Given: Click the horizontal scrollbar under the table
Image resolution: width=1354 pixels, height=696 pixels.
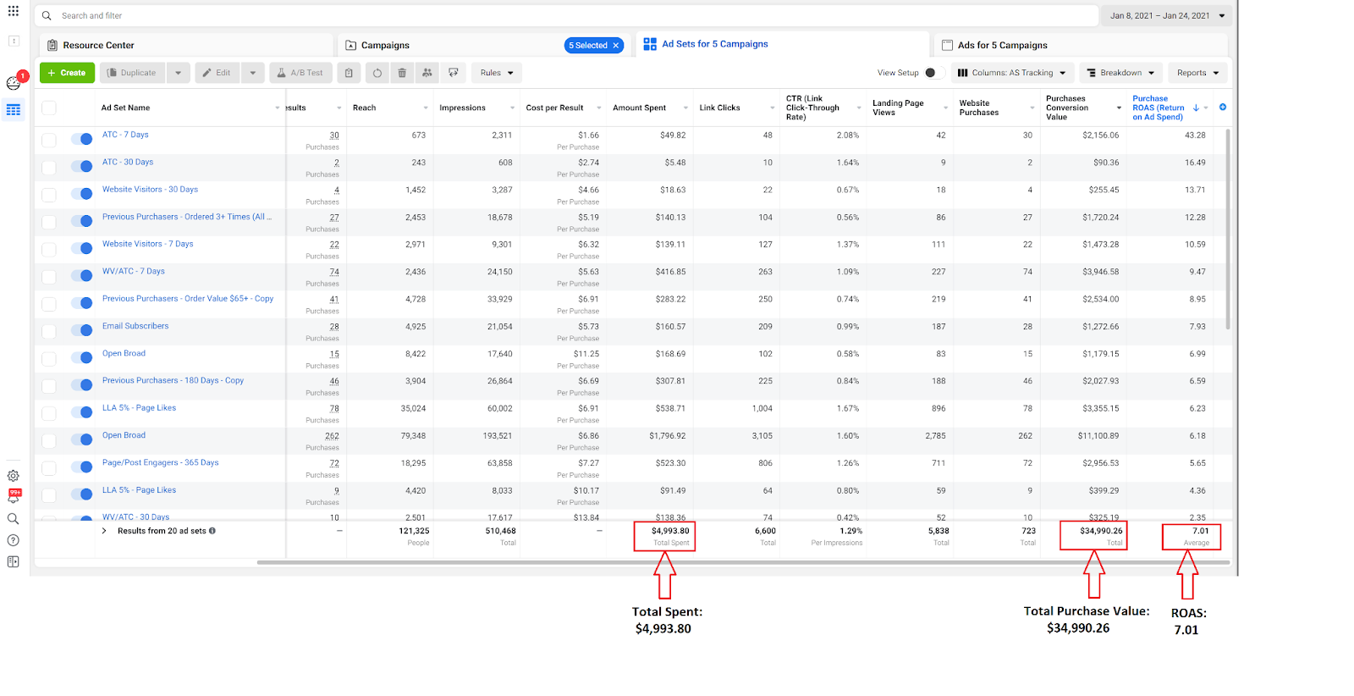Looking at the screenshot, I should [743, 562].
